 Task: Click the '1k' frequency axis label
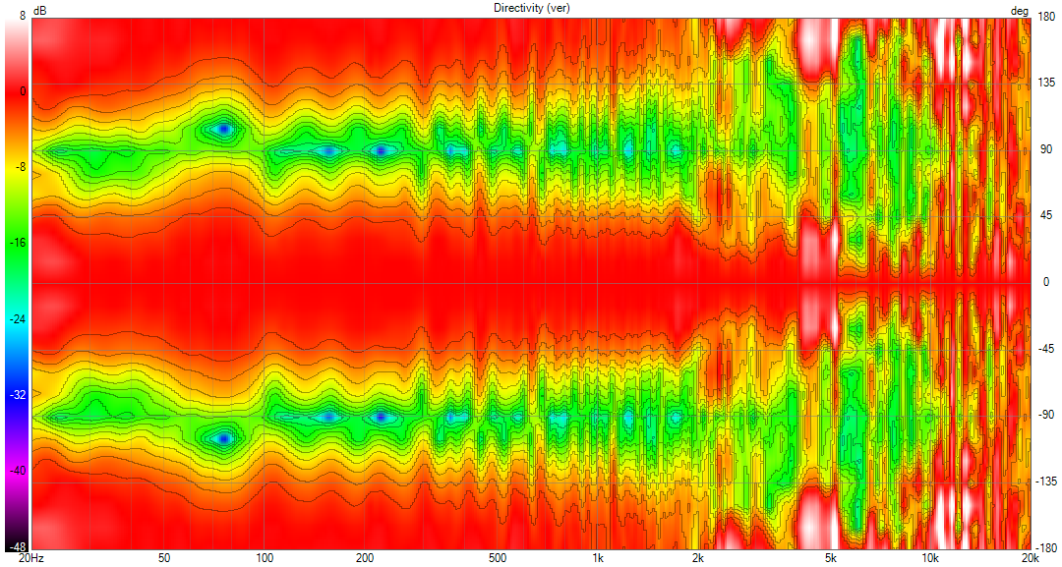[x=598, y=558]
